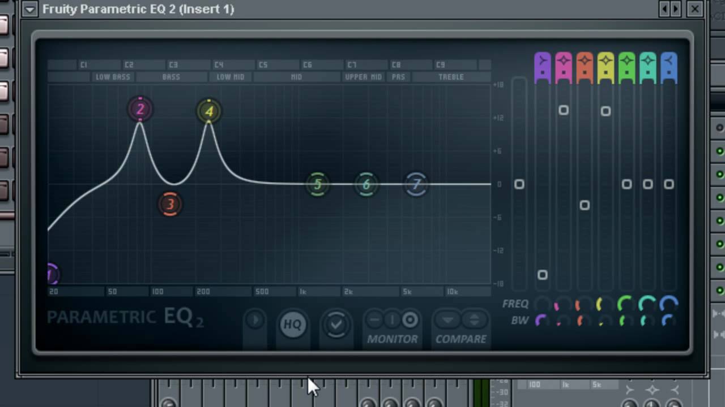Click the orange band 3 BW knob

[585, 321]
